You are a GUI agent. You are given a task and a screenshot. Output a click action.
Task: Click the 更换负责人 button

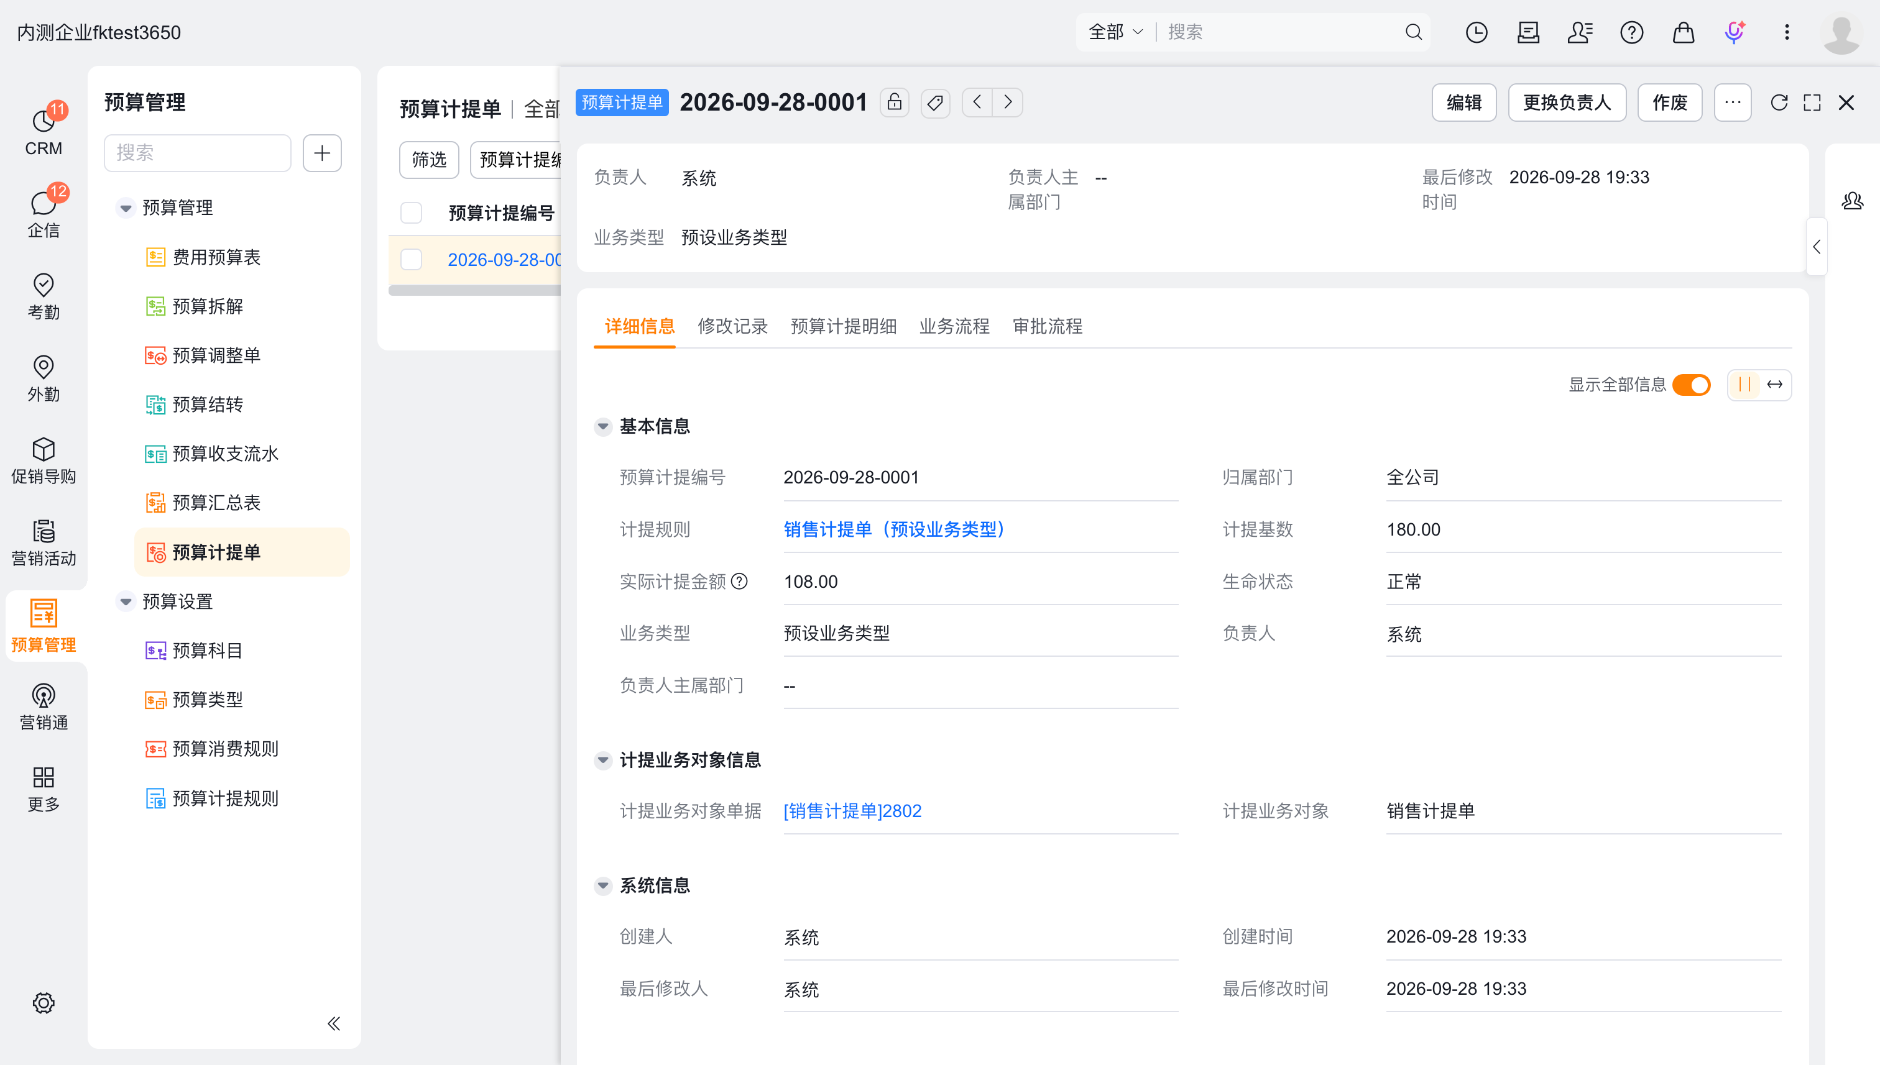[x=1567, y=103]
